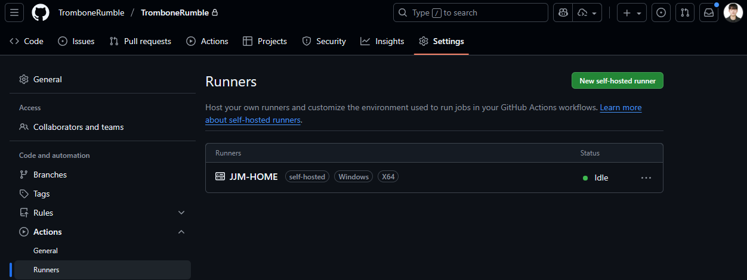Expand the Rules section chevron
The image size is (747, 280).
click(x=181, y=213)
